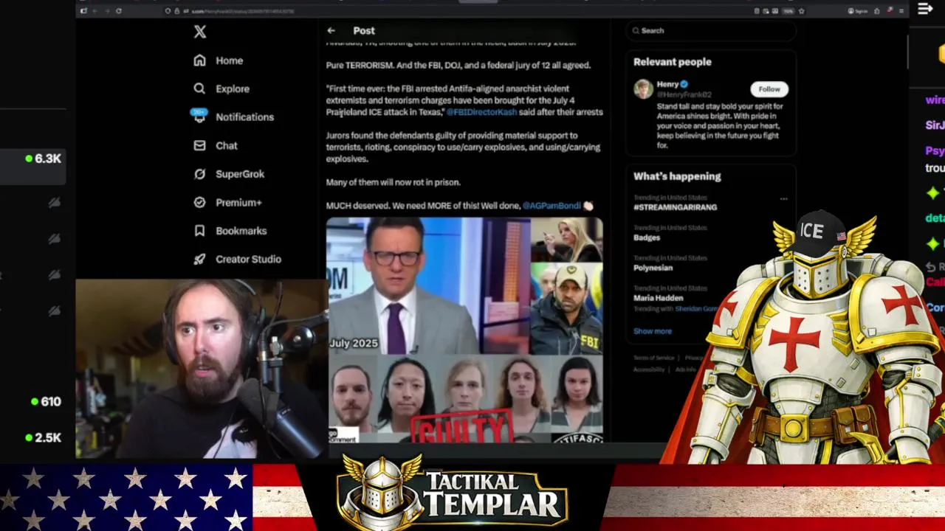
Task: Open the Ads info footer link
Action: (x=686, y=369)
